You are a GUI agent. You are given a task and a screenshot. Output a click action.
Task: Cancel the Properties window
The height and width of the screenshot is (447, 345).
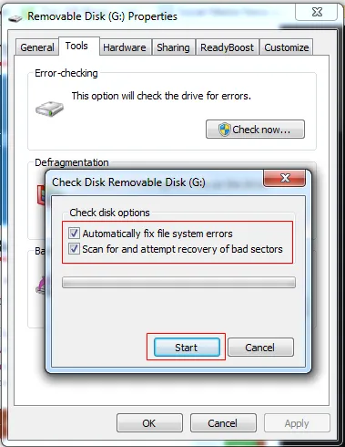[223, 423]
